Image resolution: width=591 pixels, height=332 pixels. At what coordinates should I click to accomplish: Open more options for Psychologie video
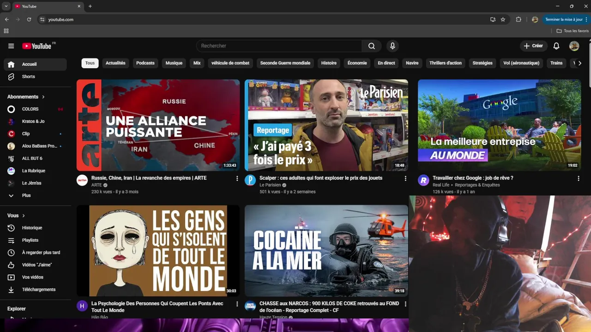tap(237, 304)
